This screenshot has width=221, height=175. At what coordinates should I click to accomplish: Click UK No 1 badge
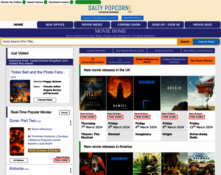tap(33, 150)
